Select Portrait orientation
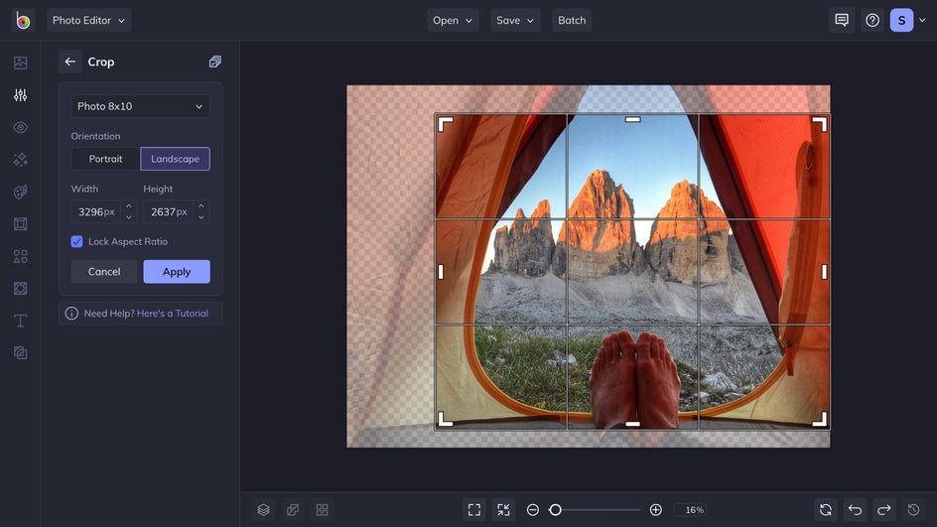Screen dimensions: 937x527 click(105, 159)
